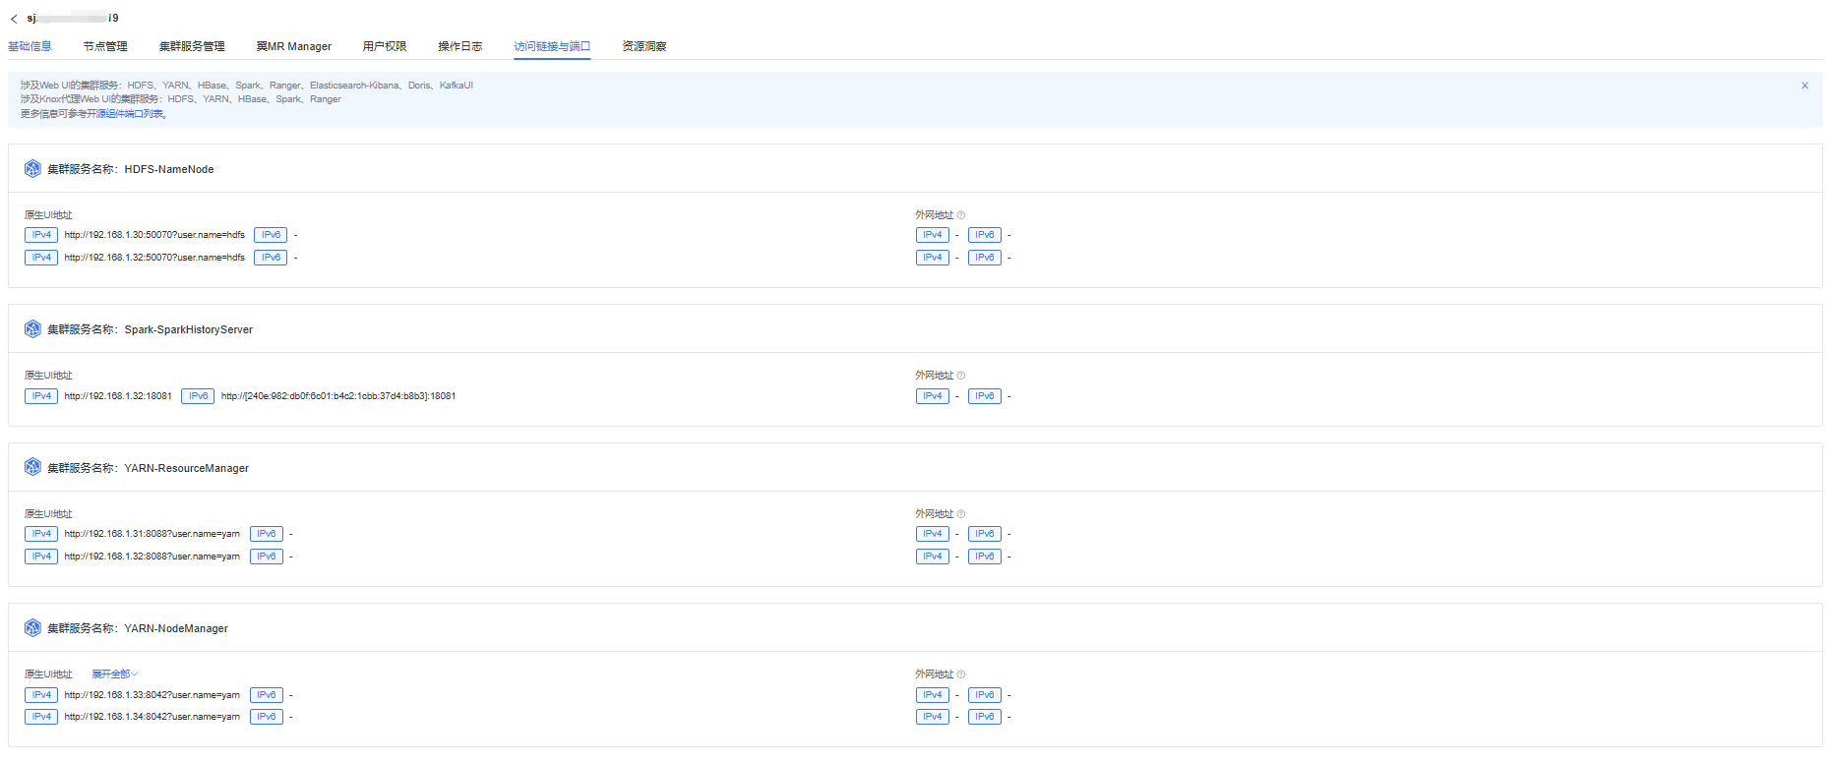
Task: Click help icon beside Spark 外网地址
Action: pos(961,376)
